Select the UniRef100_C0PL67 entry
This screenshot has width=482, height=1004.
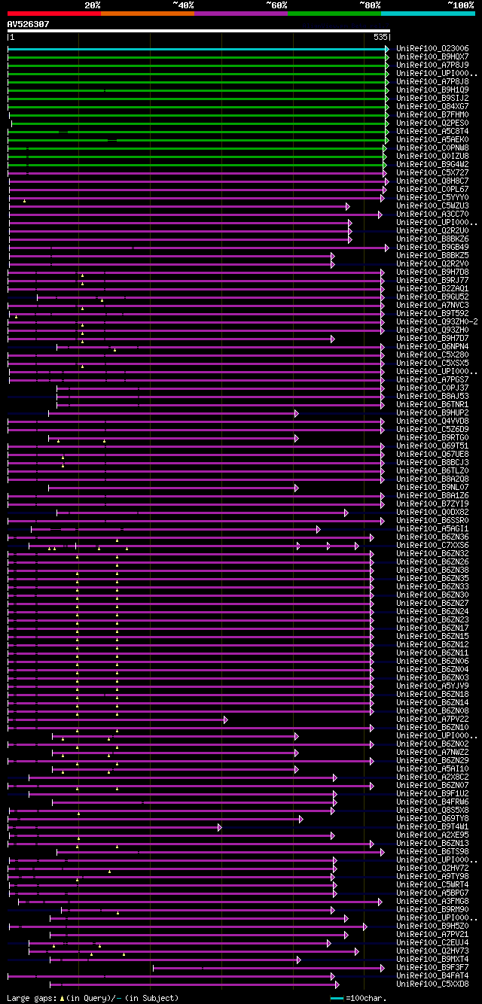[432, 189]
